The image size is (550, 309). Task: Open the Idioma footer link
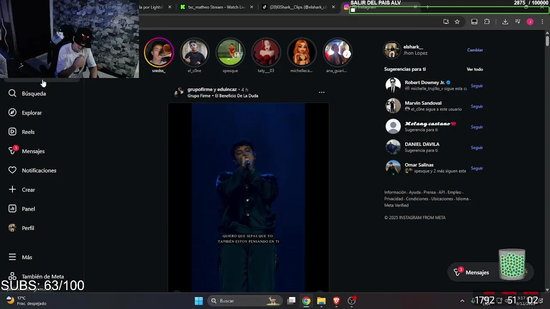462,199
